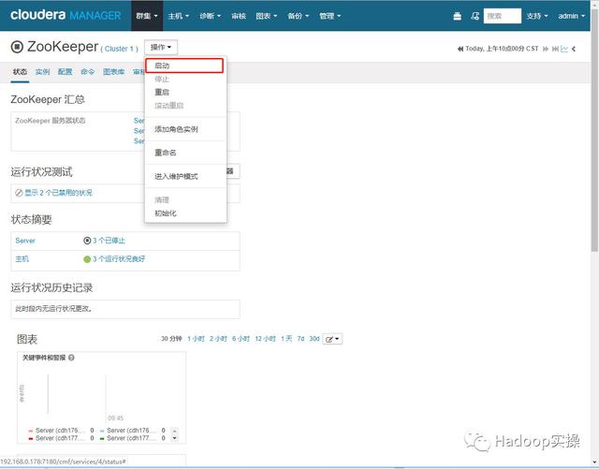
Task: Select 启动 from the actions menu
Action: coord(184,66)
